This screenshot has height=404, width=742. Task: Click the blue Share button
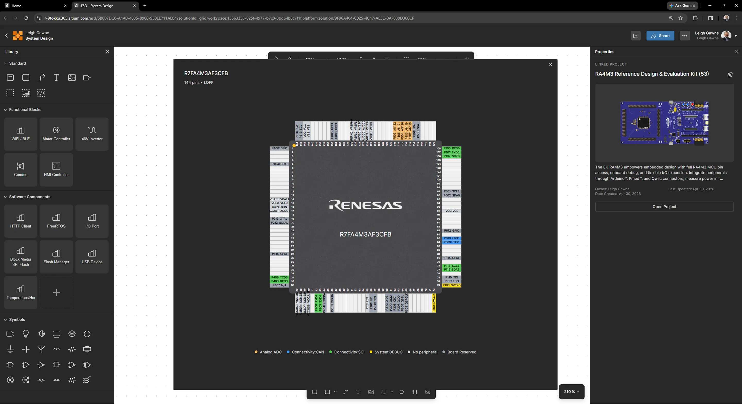pos(660,36)
